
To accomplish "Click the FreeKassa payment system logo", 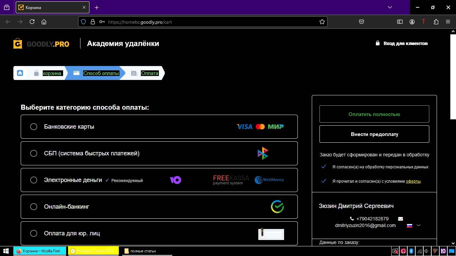I will (x=231, y=180).
